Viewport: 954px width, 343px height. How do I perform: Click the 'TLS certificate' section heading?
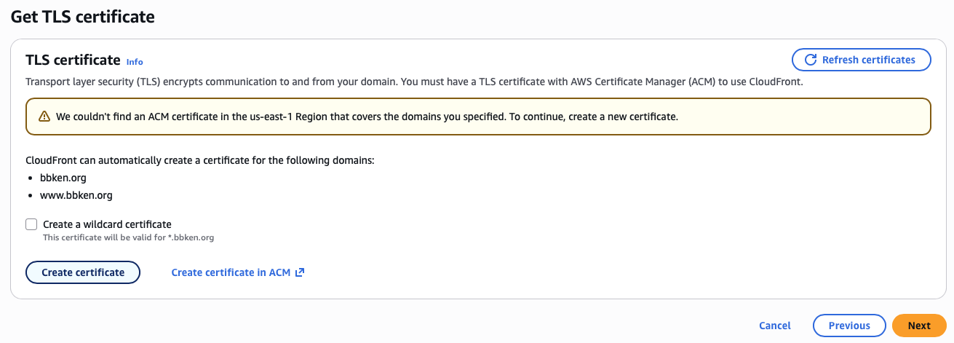click(73, 60)
